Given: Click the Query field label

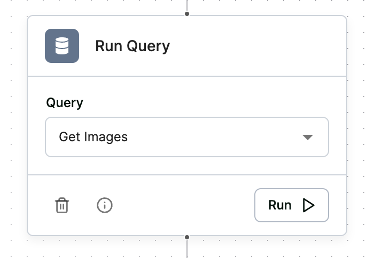Looking at the screenshot, I should coord(65,103).
